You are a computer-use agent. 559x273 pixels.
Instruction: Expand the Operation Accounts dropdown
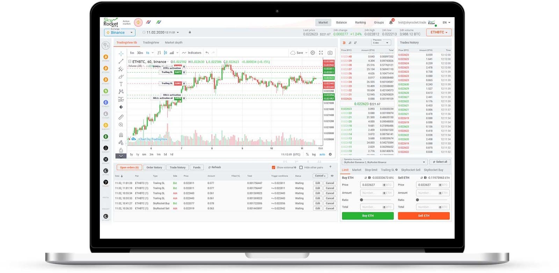pos(384,162)
